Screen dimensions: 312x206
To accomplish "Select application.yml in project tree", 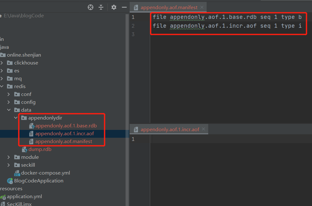I will [x=25, y=197].
